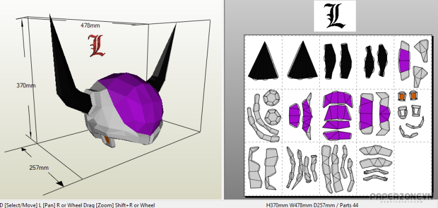Select the small purple oval pattern piece
The width and height of the screenshot is (438, 208).
295,115
